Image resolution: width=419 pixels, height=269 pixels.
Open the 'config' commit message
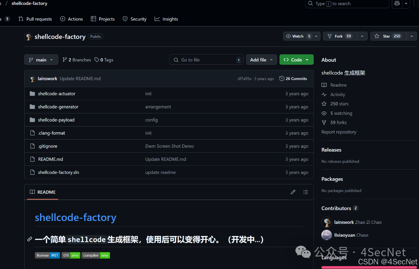(x=152, y=120)
